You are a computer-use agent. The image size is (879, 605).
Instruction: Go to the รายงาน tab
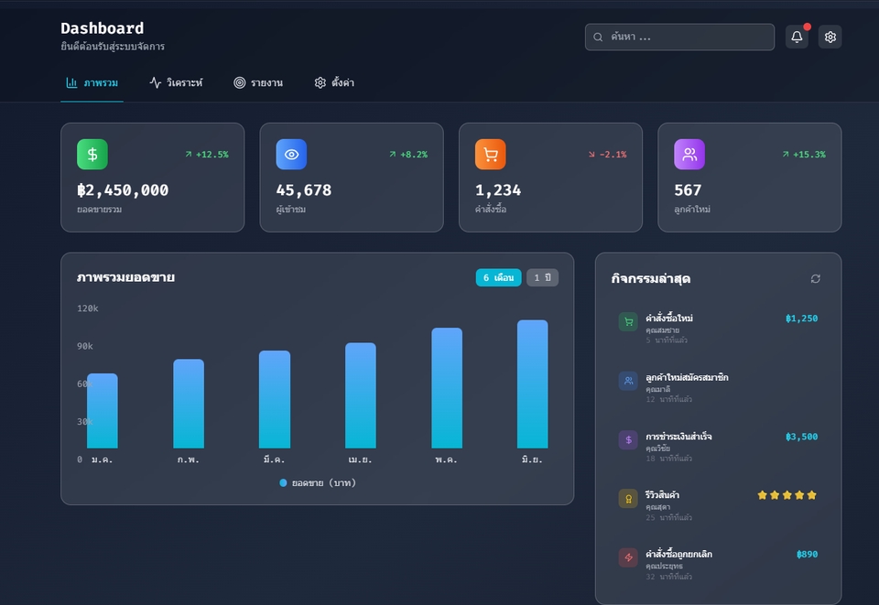258,82
